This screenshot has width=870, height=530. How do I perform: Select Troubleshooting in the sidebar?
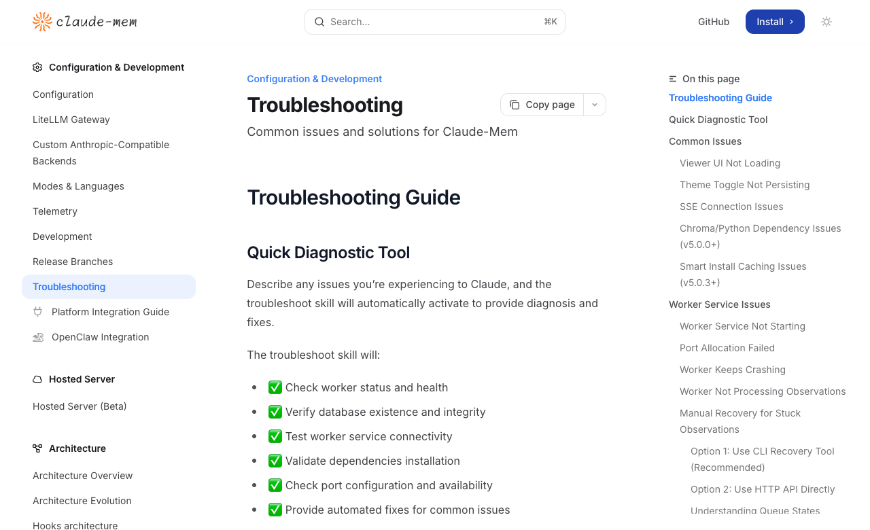(109, 287)
